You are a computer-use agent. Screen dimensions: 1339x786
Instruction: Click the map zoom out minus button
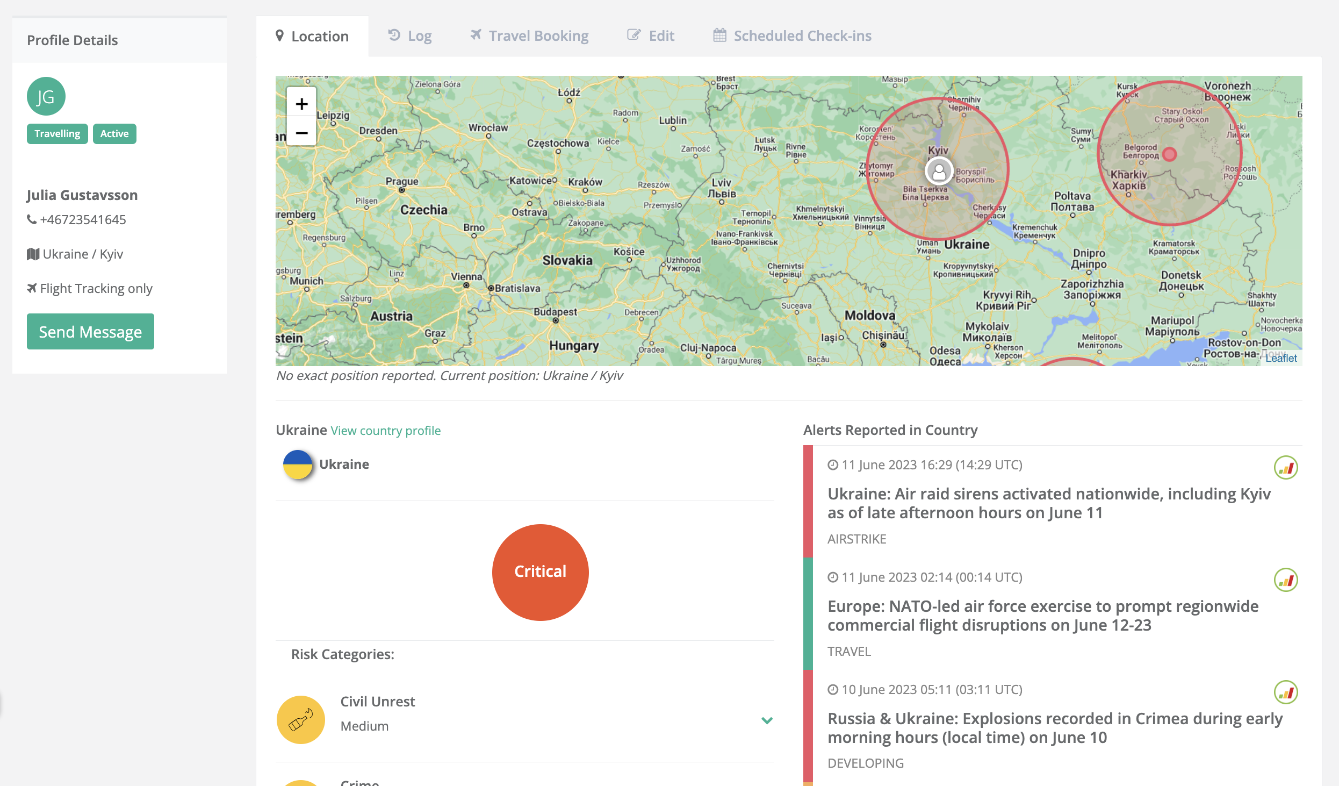tap(301, 133)
